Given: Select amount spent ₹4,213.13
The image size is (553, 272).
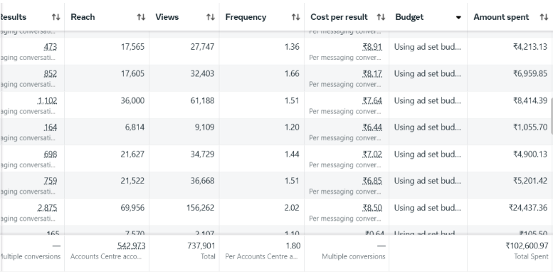Looking at the screenshot, I should [530, 47].
